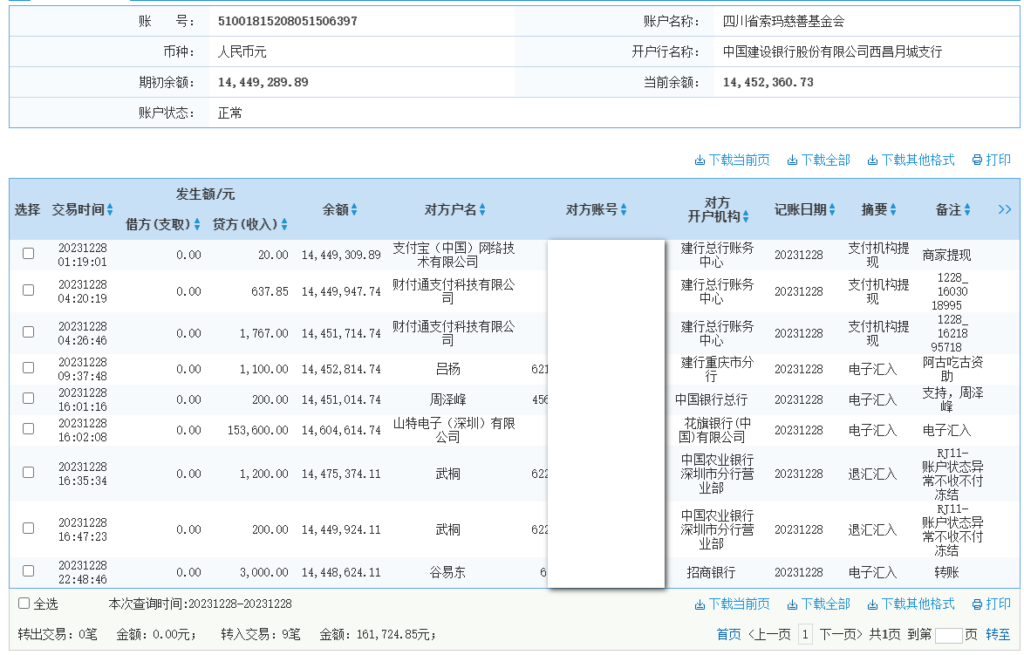
Task: Click top 打印 print link
Action: (x=992, y=160)
